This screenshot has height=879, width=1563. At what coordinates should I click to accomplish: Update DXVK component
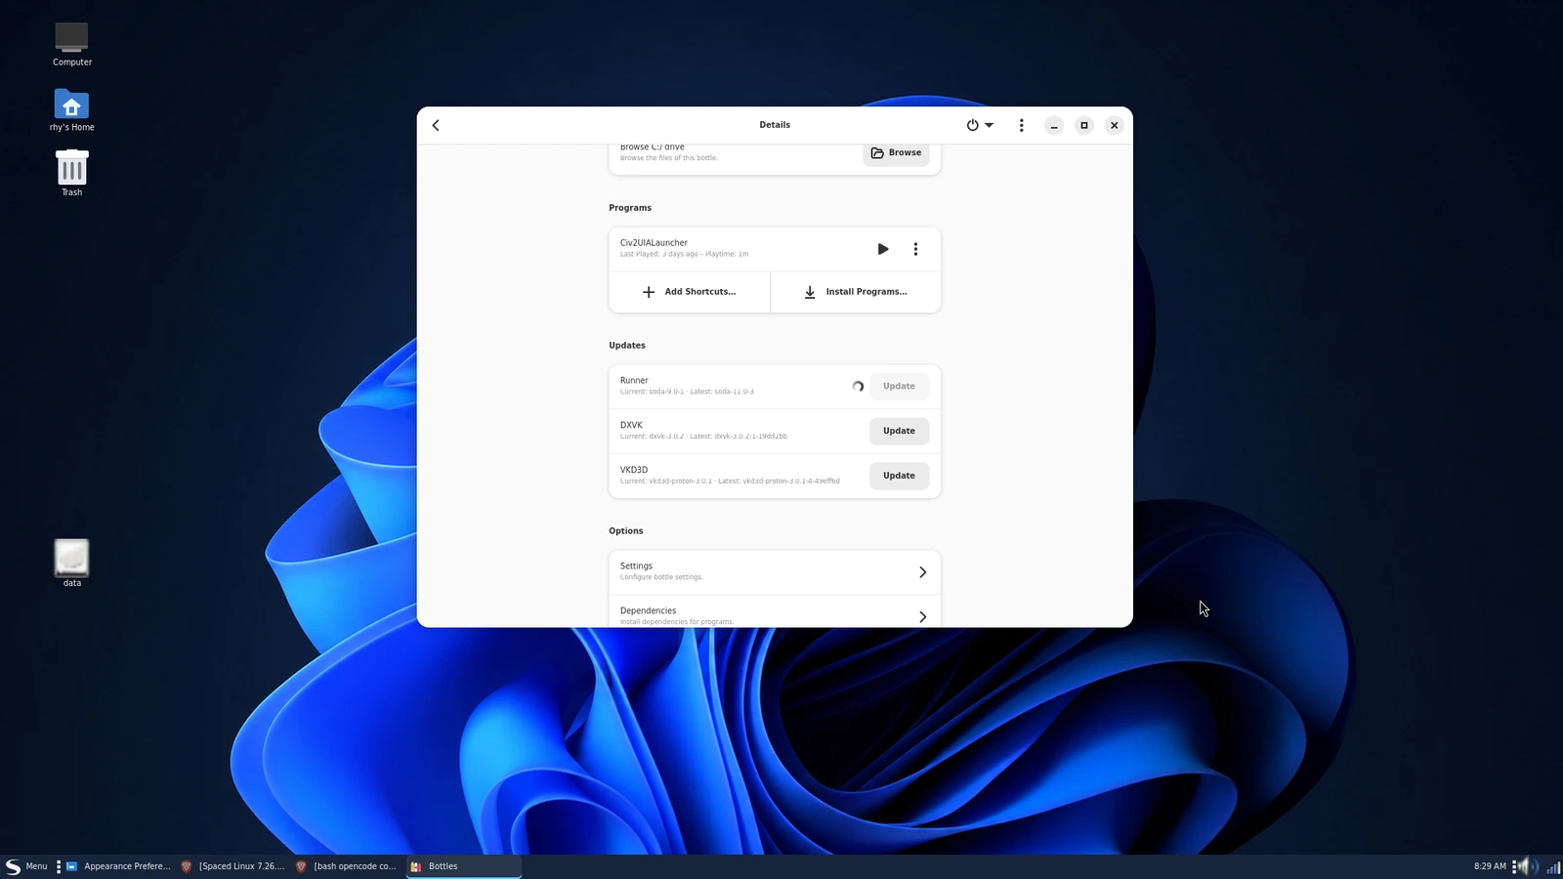[899, 431]
